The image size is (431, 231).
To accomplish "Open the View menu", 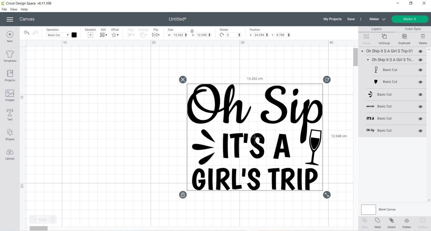I will coord(14,9).
